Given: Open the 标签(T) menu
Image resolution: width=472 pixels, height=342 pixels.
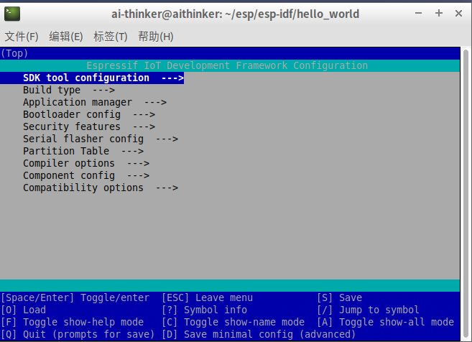Looking at the screenshot, I should pyautogui.click(x=111, y=37).
